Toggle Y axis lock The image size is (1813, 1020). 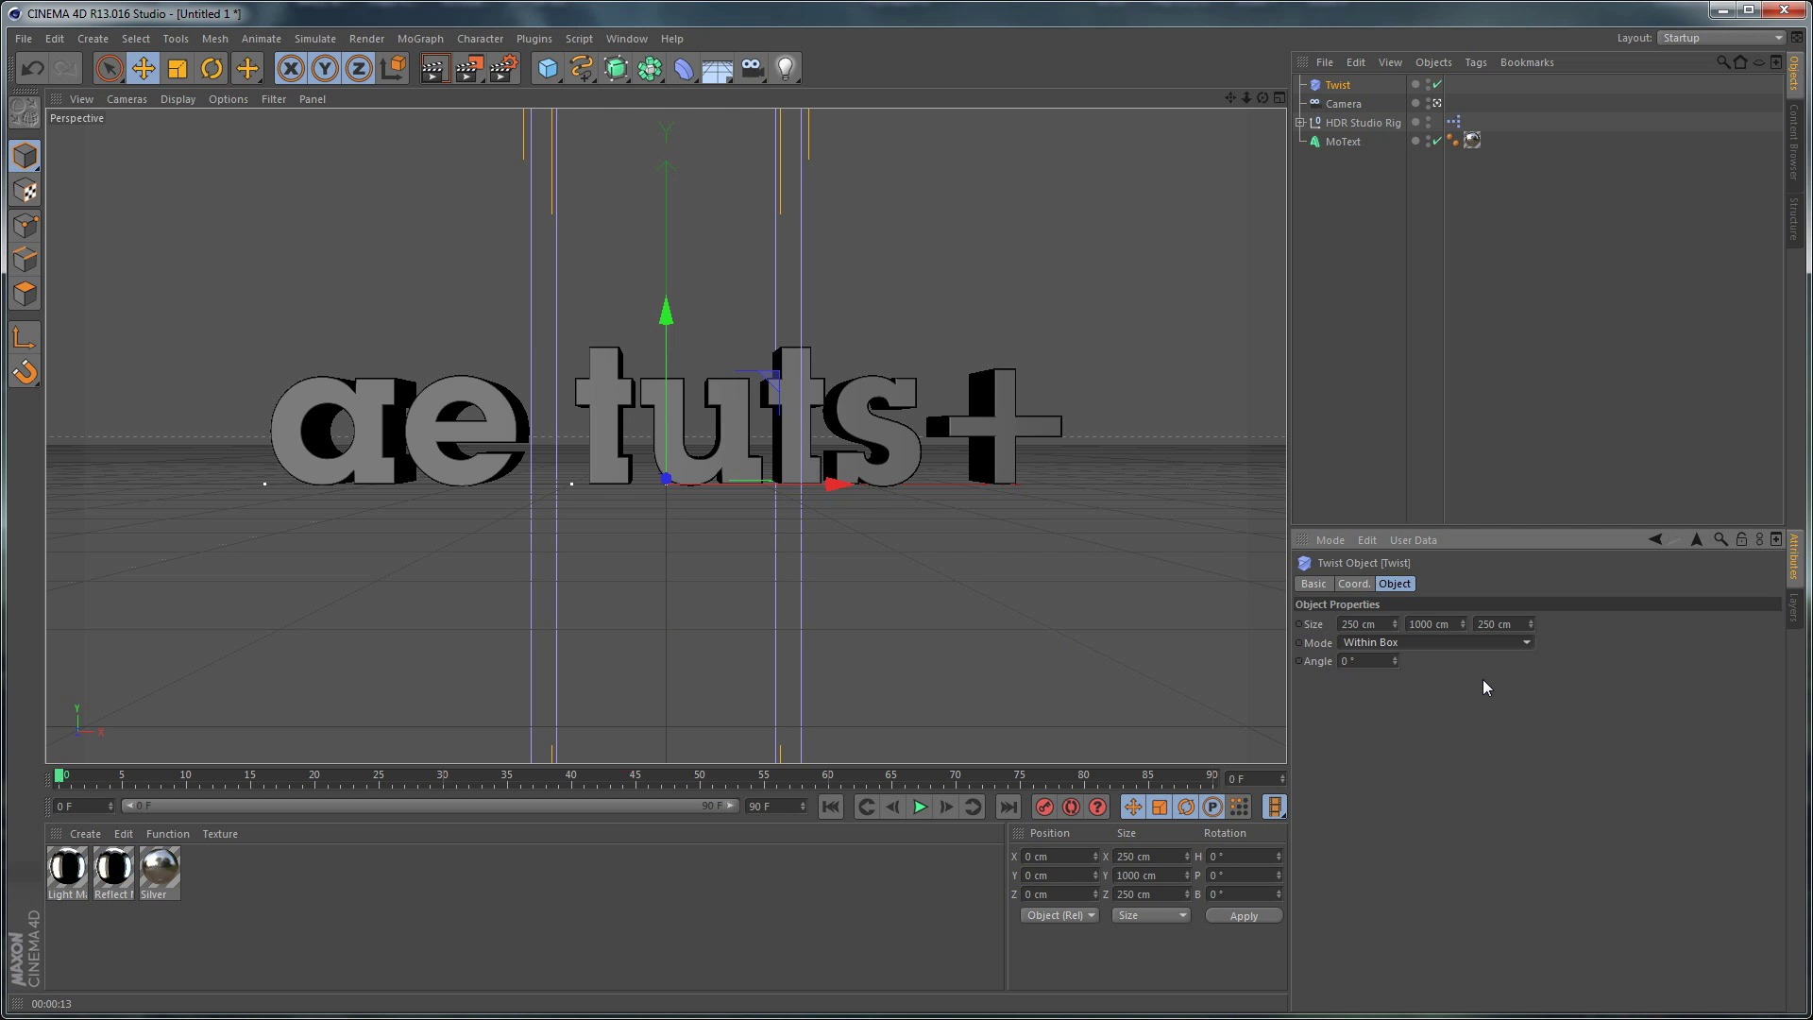pyautogui.click(x=325, y=68)
